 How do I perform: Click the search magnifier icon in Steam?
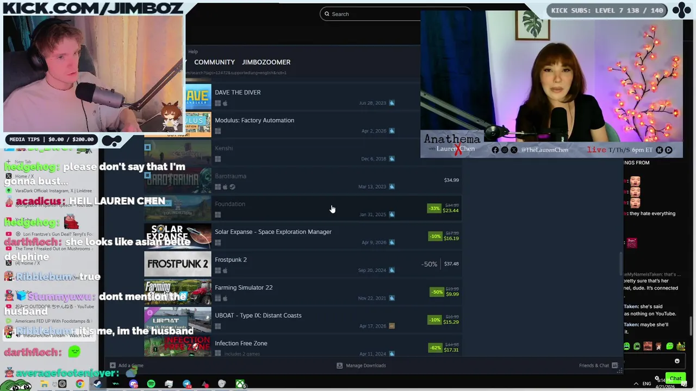point(327,14)
